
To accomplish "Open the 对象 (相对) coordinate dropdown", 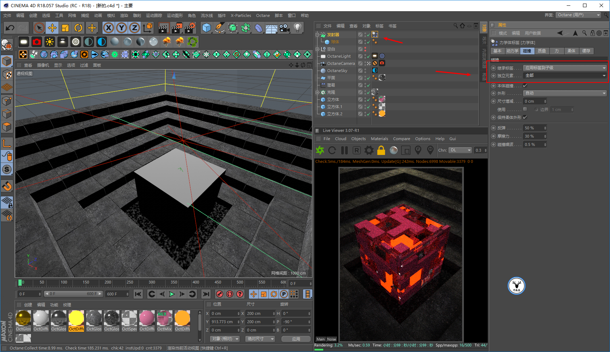I will (x=225, y=339).
